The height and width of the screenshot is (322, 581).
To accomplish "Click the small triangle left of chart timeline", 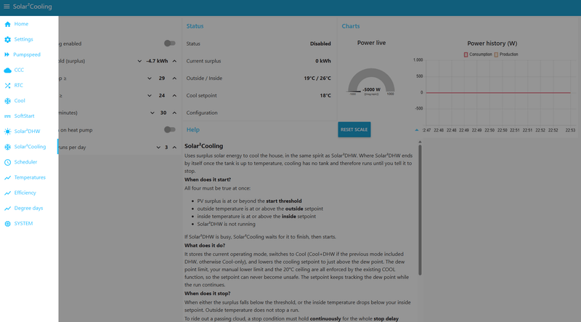I will point(416,130).
